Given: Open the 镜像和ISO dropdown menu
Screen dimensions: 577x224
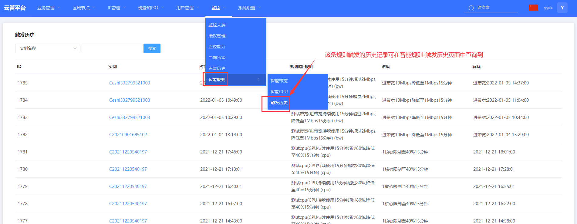Looking at the screenshot, I should click(x=151, y=8).
